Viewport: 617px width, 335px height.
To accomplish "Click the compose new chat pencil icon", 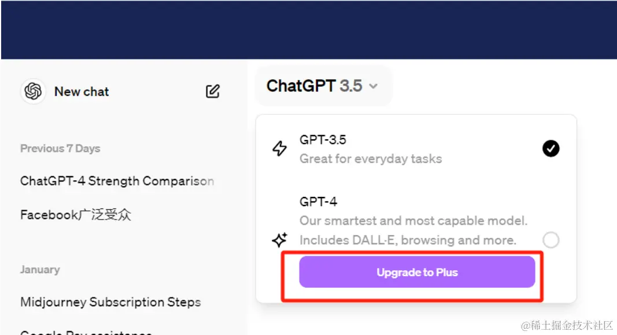I will click(213, 91).
